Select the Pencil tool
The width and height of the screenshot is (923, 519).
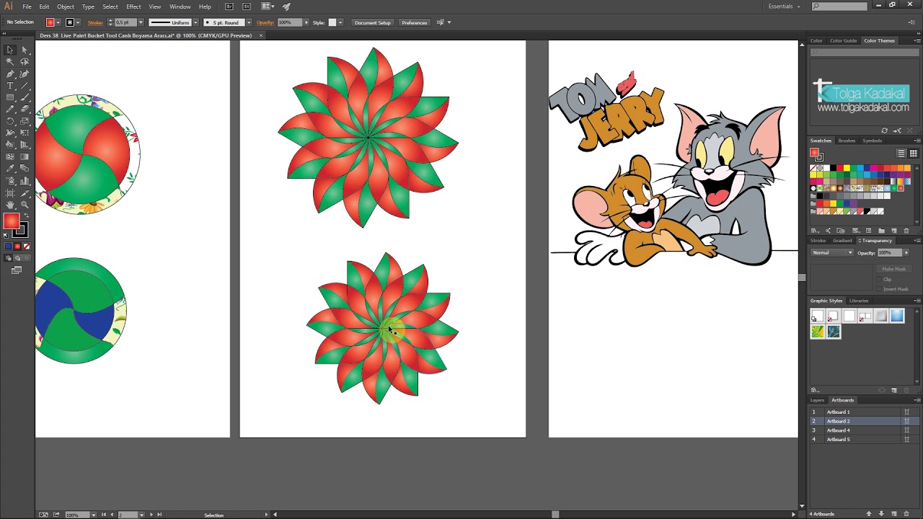pyautogui.click(x=10, y=109)
